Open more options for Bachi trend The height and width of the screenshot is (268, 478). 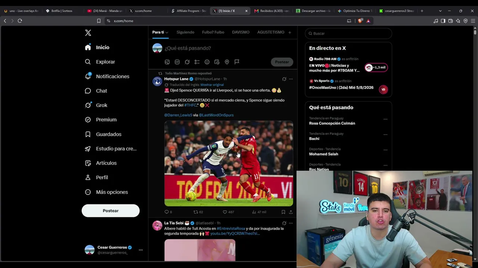click(385, 135)
